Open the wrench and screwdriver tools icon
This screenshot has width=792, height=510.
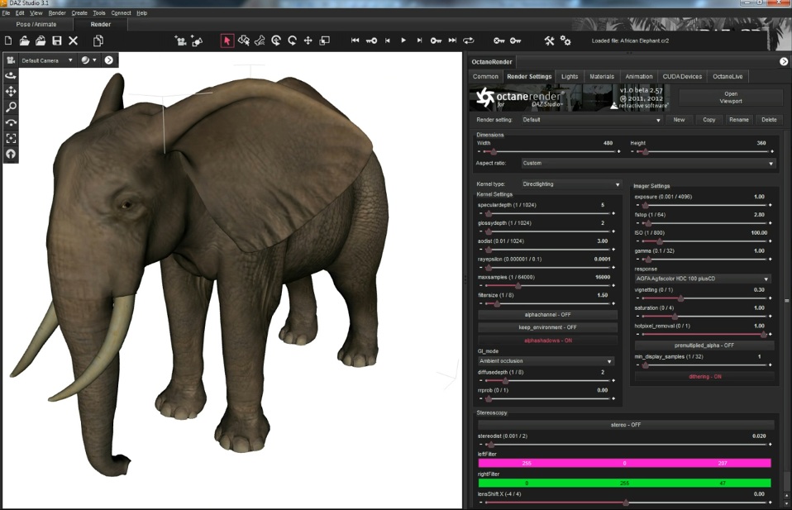(549, 41)
